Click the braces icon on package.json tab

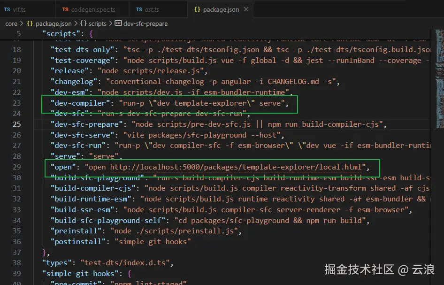click(x=198, y=9)
